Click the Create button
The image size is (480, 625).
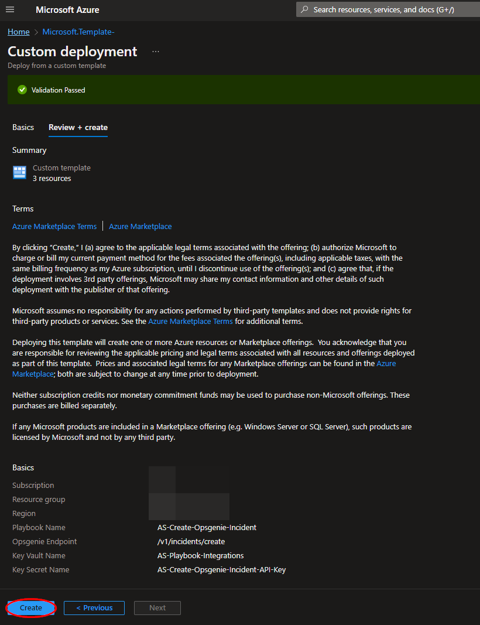(x=31, y=608)
